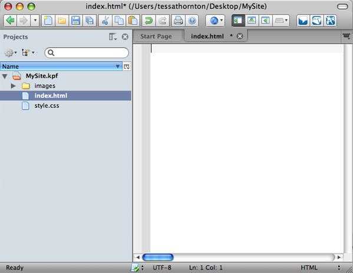This screenshot has width=353, height=273.
Task: Expand the images folder
Action: (x=14, y=86)
